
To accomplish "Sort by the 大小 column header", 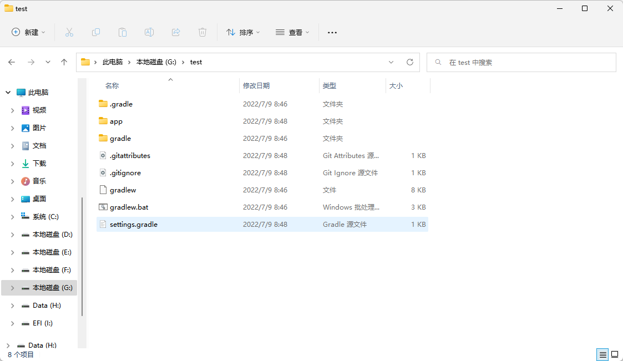I will [396, 85].
